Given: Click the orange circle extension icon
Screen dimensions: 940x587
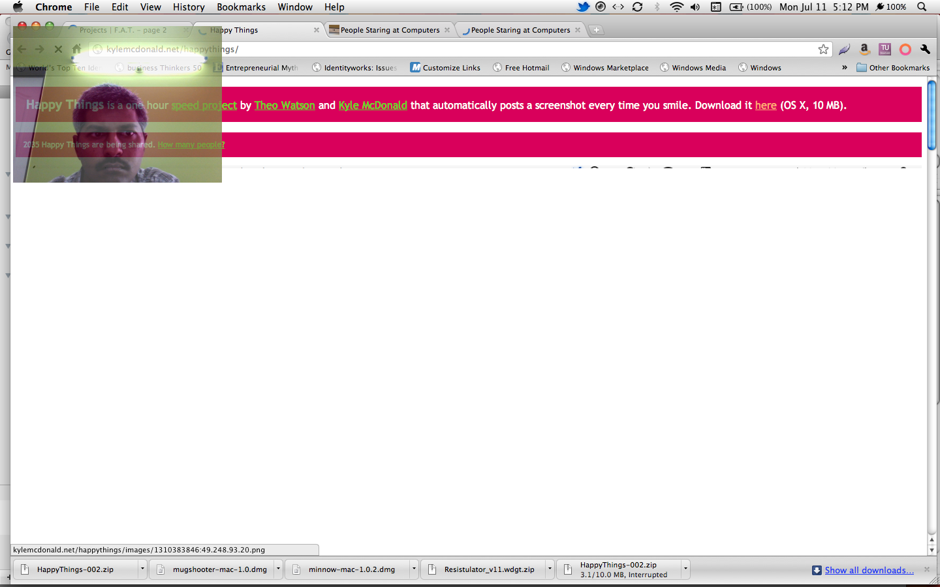Looking at the screenshot, I should 905,50.
